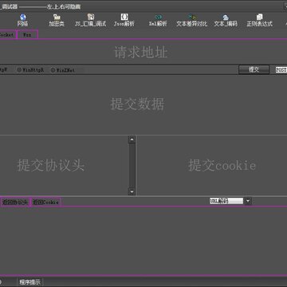Switch to the 返回Cookie tab
This screenshot has width=287, height=287.
(x=45, y=202)
